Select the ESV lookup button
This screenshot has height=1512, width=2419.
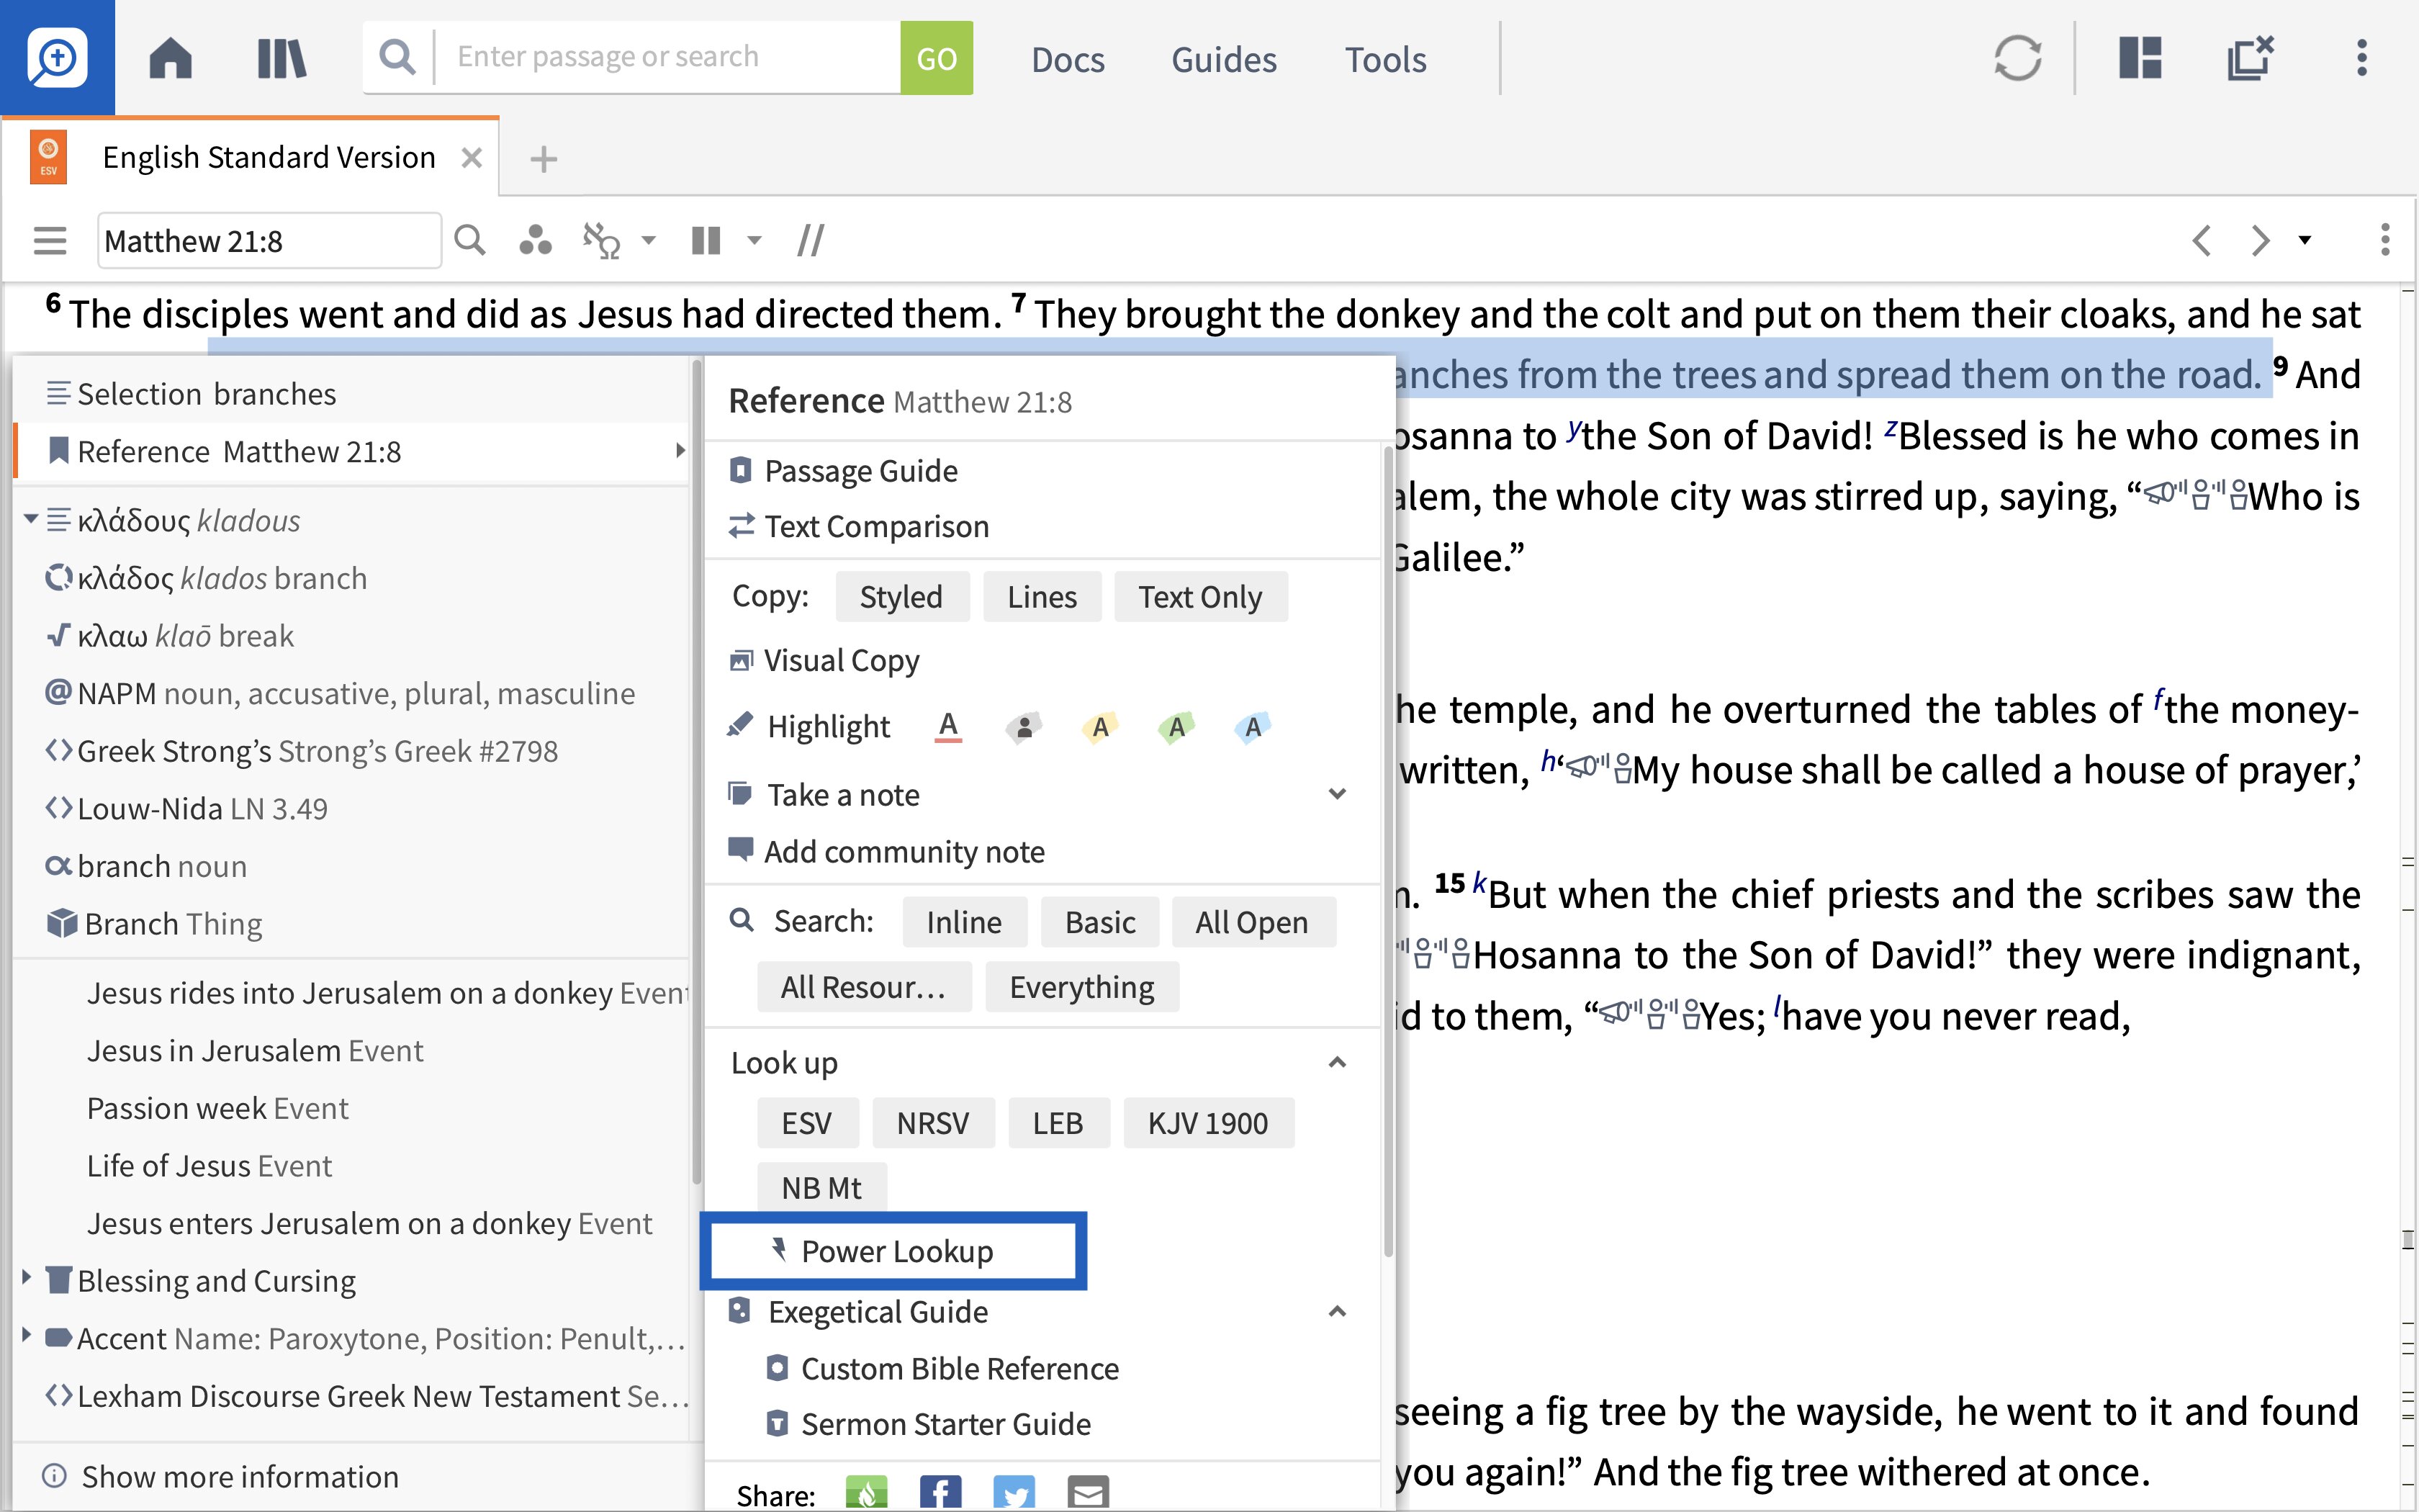pyautogui.click(x=808, y=1122)
